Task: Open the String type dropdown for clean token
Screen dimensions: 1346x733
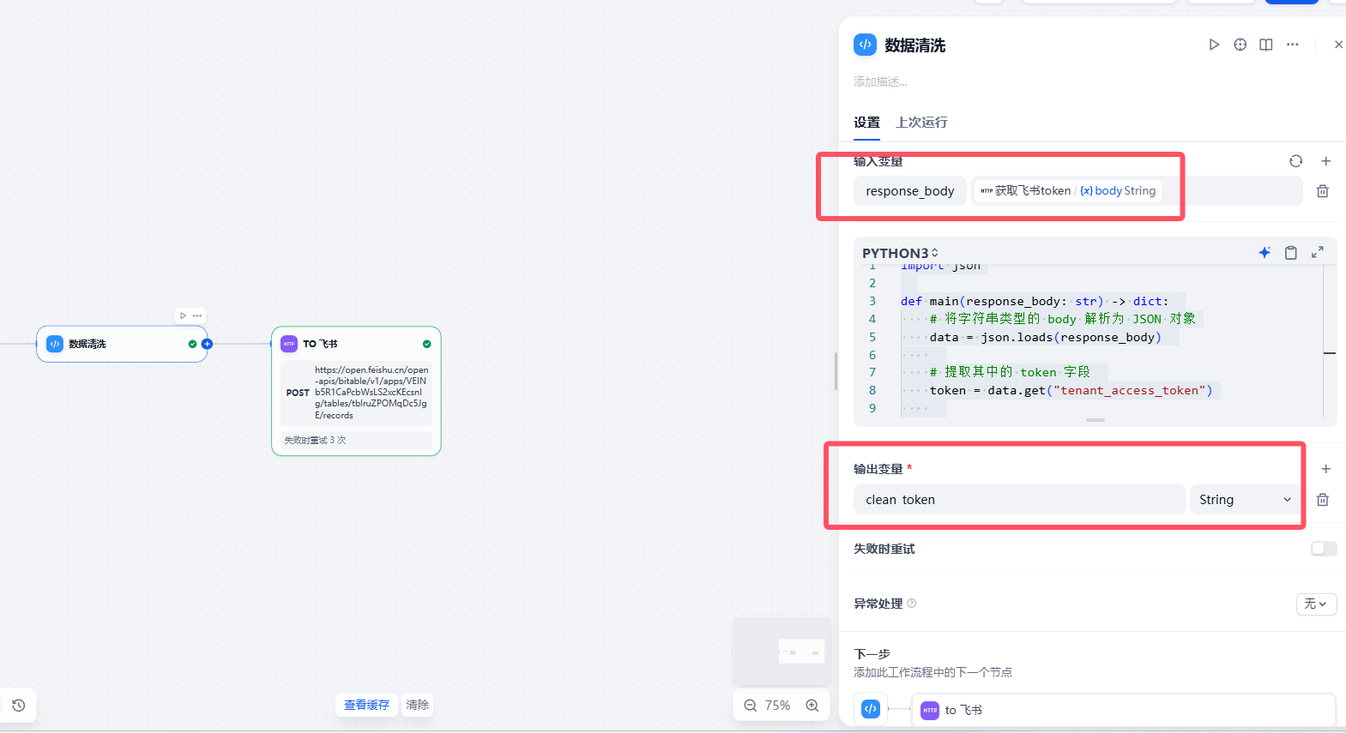Action: (1246, 500)
